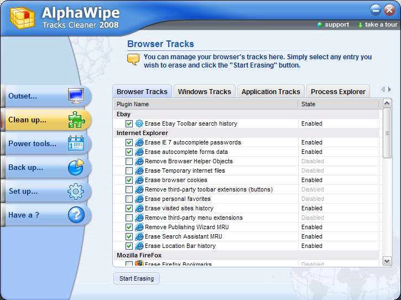Click the green support globe icon
Viewport: 401px width, 300px height.
(x=320, y=25)
